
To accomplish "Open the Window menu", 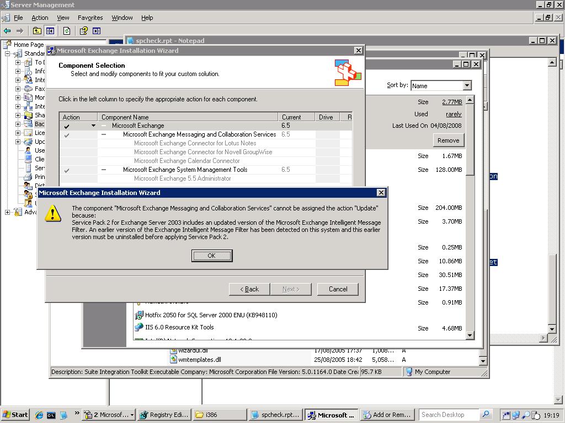I will [x=122, y=18].
